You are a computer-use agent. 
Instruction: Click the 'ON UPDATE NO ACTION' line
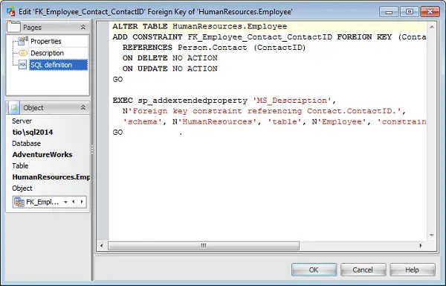[x=169, y=69]
